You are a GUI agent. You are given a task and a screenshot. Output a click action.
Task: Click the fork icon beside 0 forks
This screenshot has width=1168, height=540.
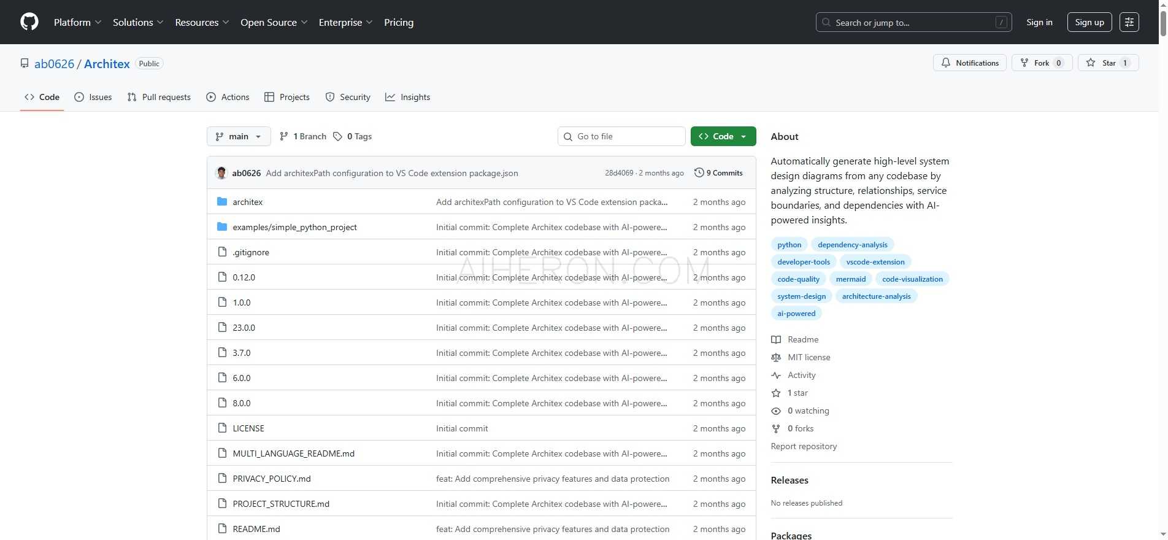pyautogui.click(x=776, y=428)
